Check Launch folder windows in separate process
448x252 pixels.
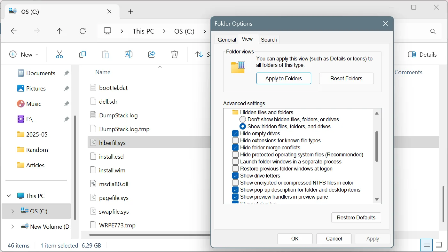point(235,161)
